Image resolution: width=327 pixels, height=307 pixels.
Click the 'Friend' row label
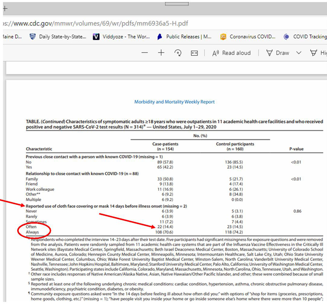(x=32, y=184)
